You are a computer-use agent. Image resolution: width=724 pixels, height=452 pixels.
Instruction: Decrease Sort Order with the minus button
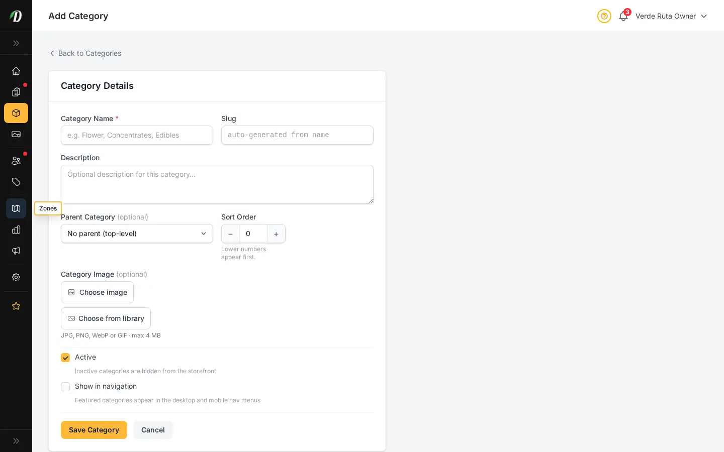coord(230,234)
